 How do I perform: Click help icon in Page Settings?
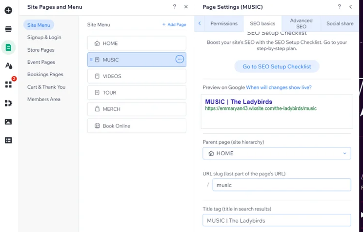pos(340,7)
